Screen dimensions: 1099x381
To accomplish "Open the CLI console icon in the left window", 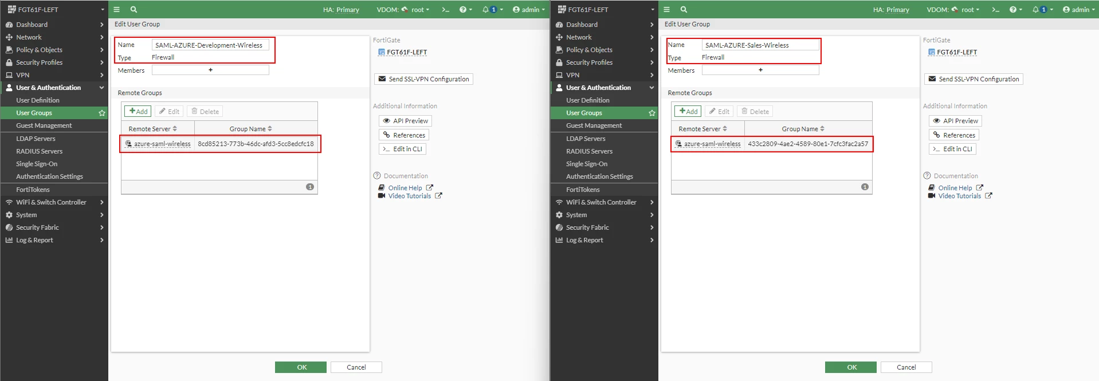I will [x=445, y=9].
